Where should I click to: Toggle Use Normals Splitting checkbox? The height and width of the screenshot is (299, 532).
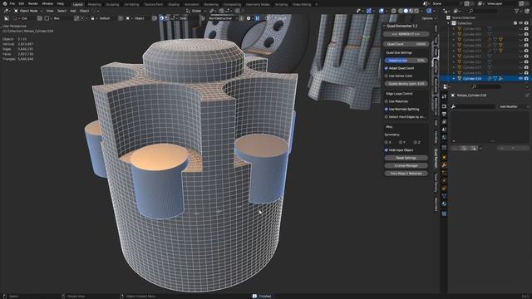[386, 109]
